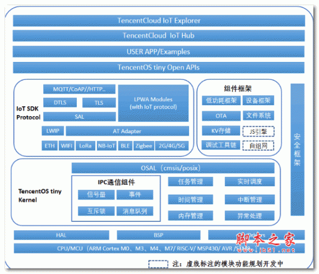Image resolution: width=319 pixels, height=274 pixels.
Task: Select the 任务管理 block
Action: point(190,181)
